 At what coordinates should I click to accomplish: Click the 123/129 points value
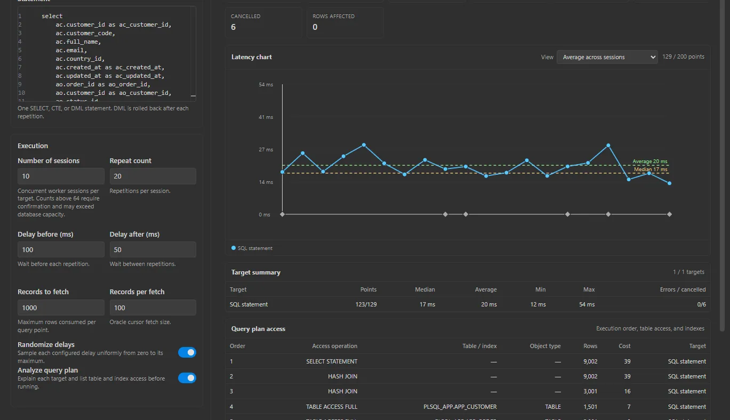(x=365, y=304)
